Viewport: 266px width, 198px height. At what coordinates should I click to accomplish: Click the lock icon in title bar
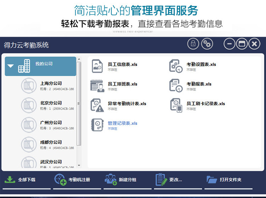[193, 43]
